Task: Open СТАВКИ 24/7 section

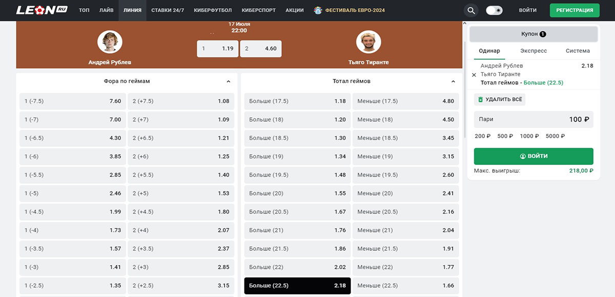Action: pyautogui.click(x=168, y=10)
